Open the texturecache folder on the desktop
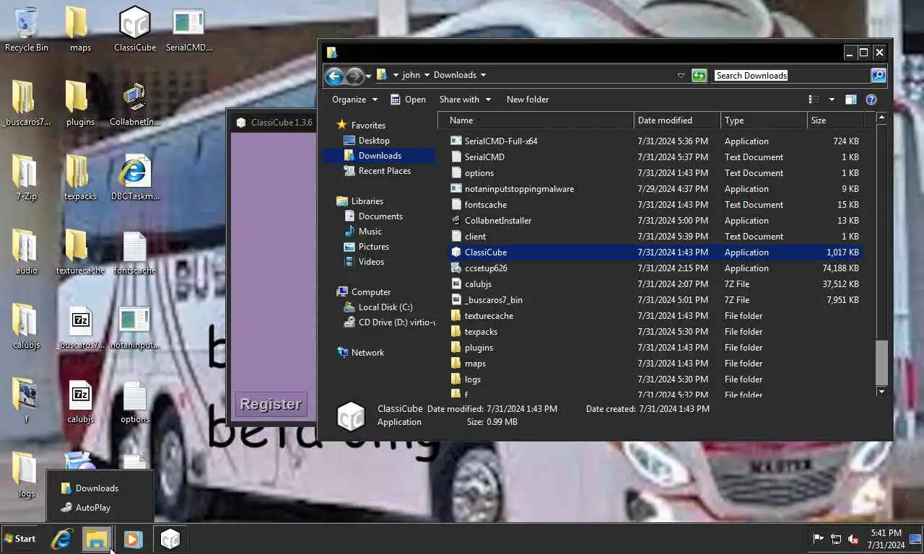924x554 pixels. tap(80, 252)
